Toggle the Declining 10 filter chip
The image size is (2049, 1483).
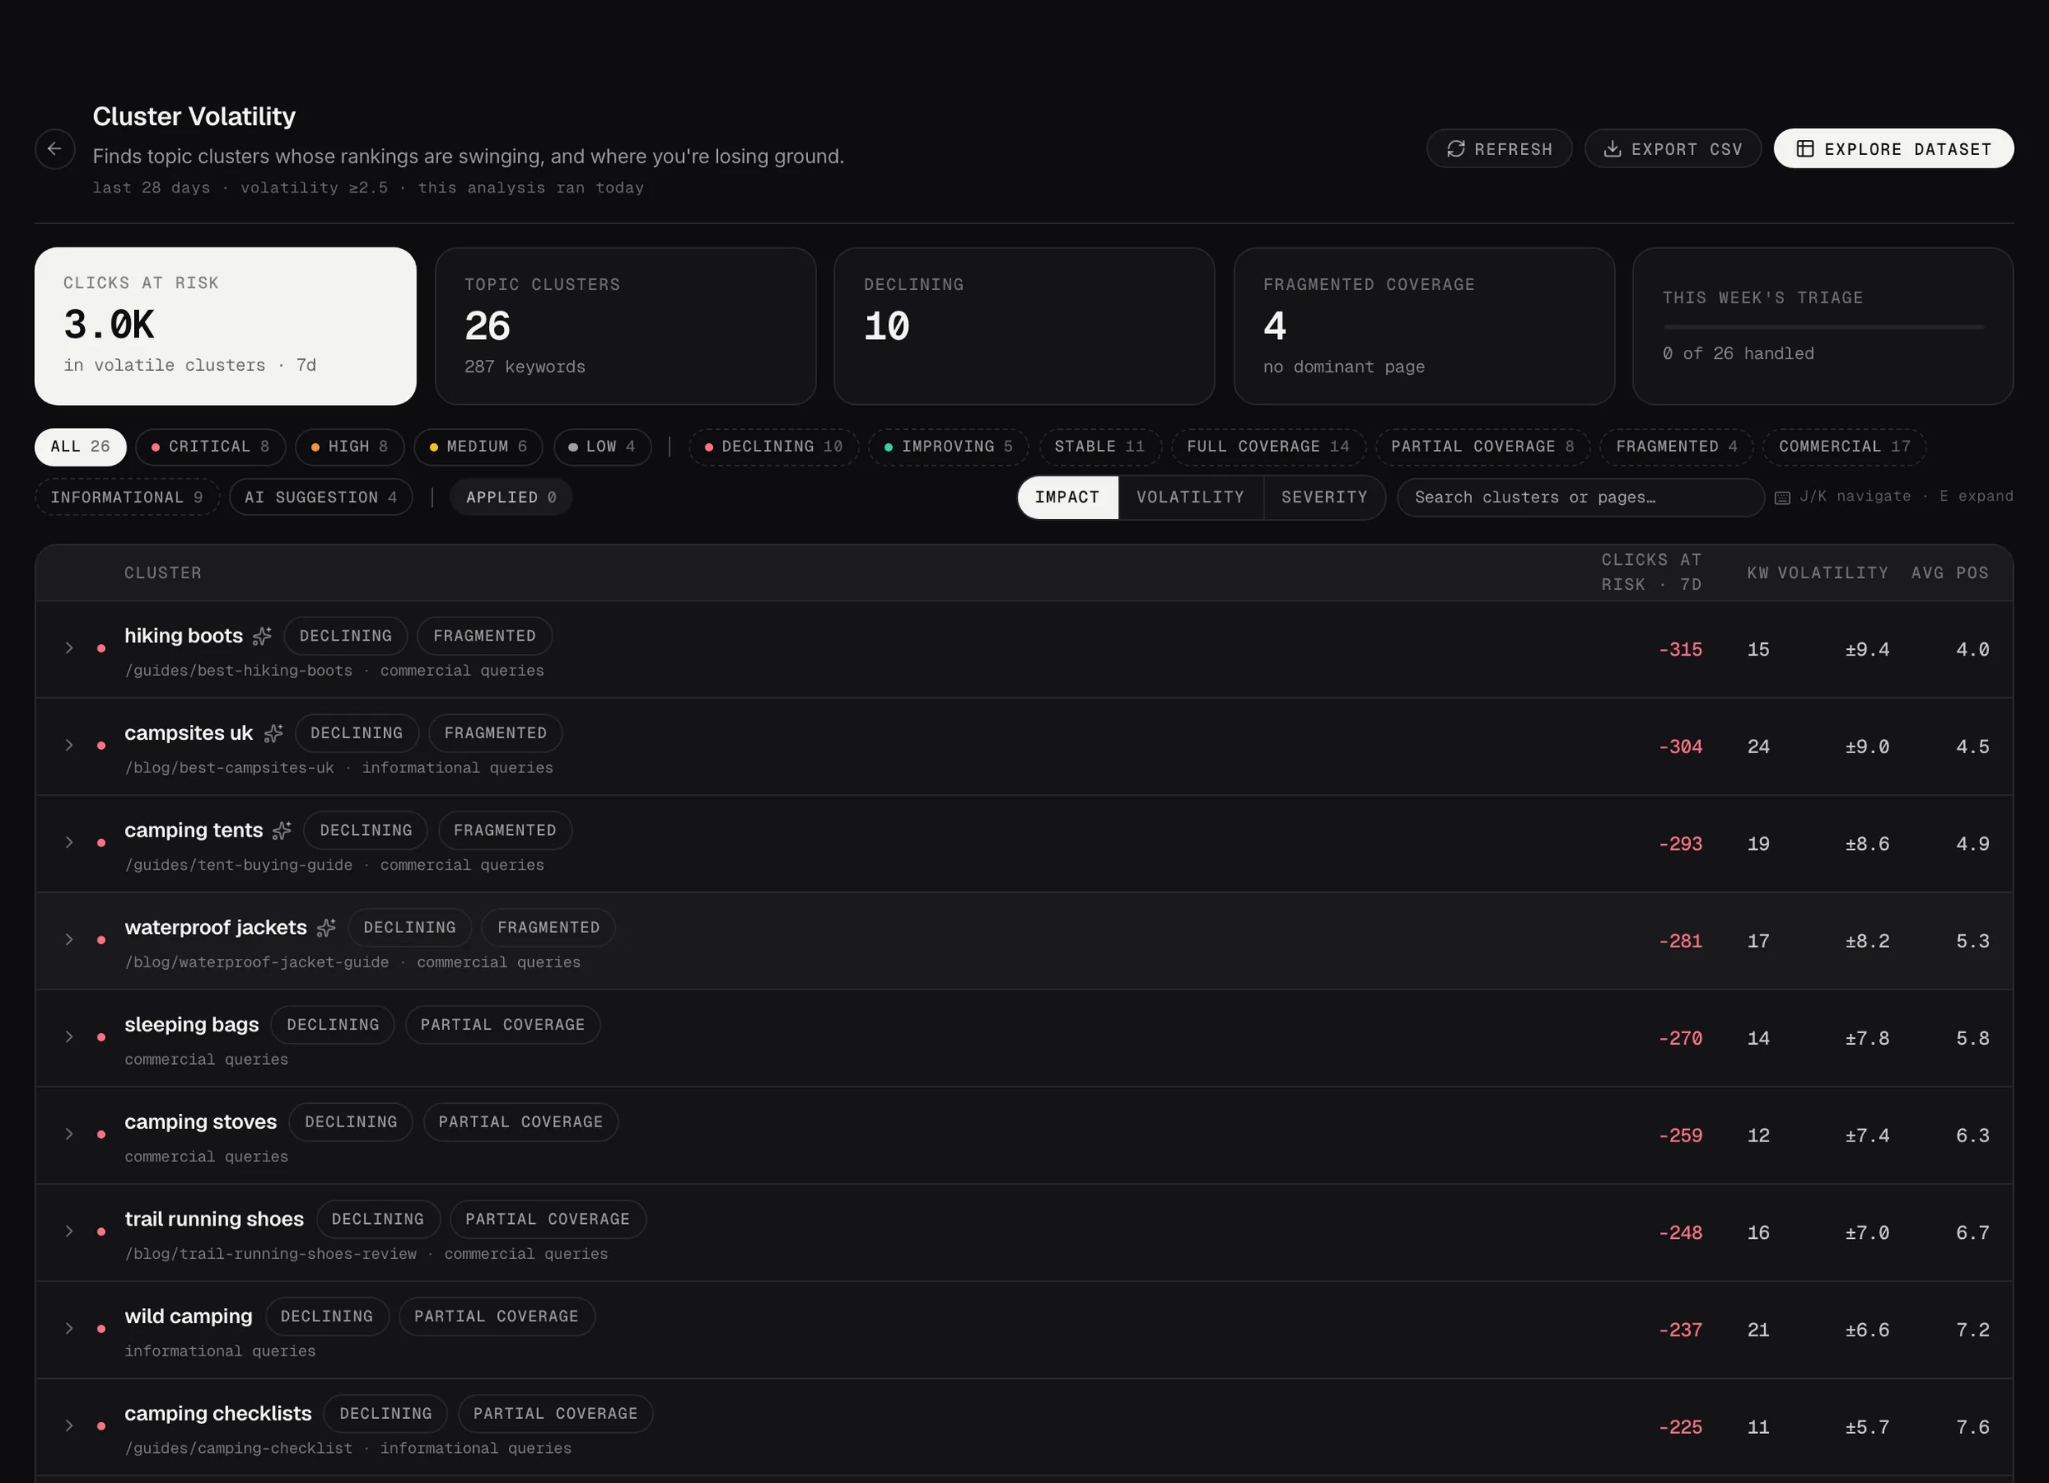(x=773, y=447)
